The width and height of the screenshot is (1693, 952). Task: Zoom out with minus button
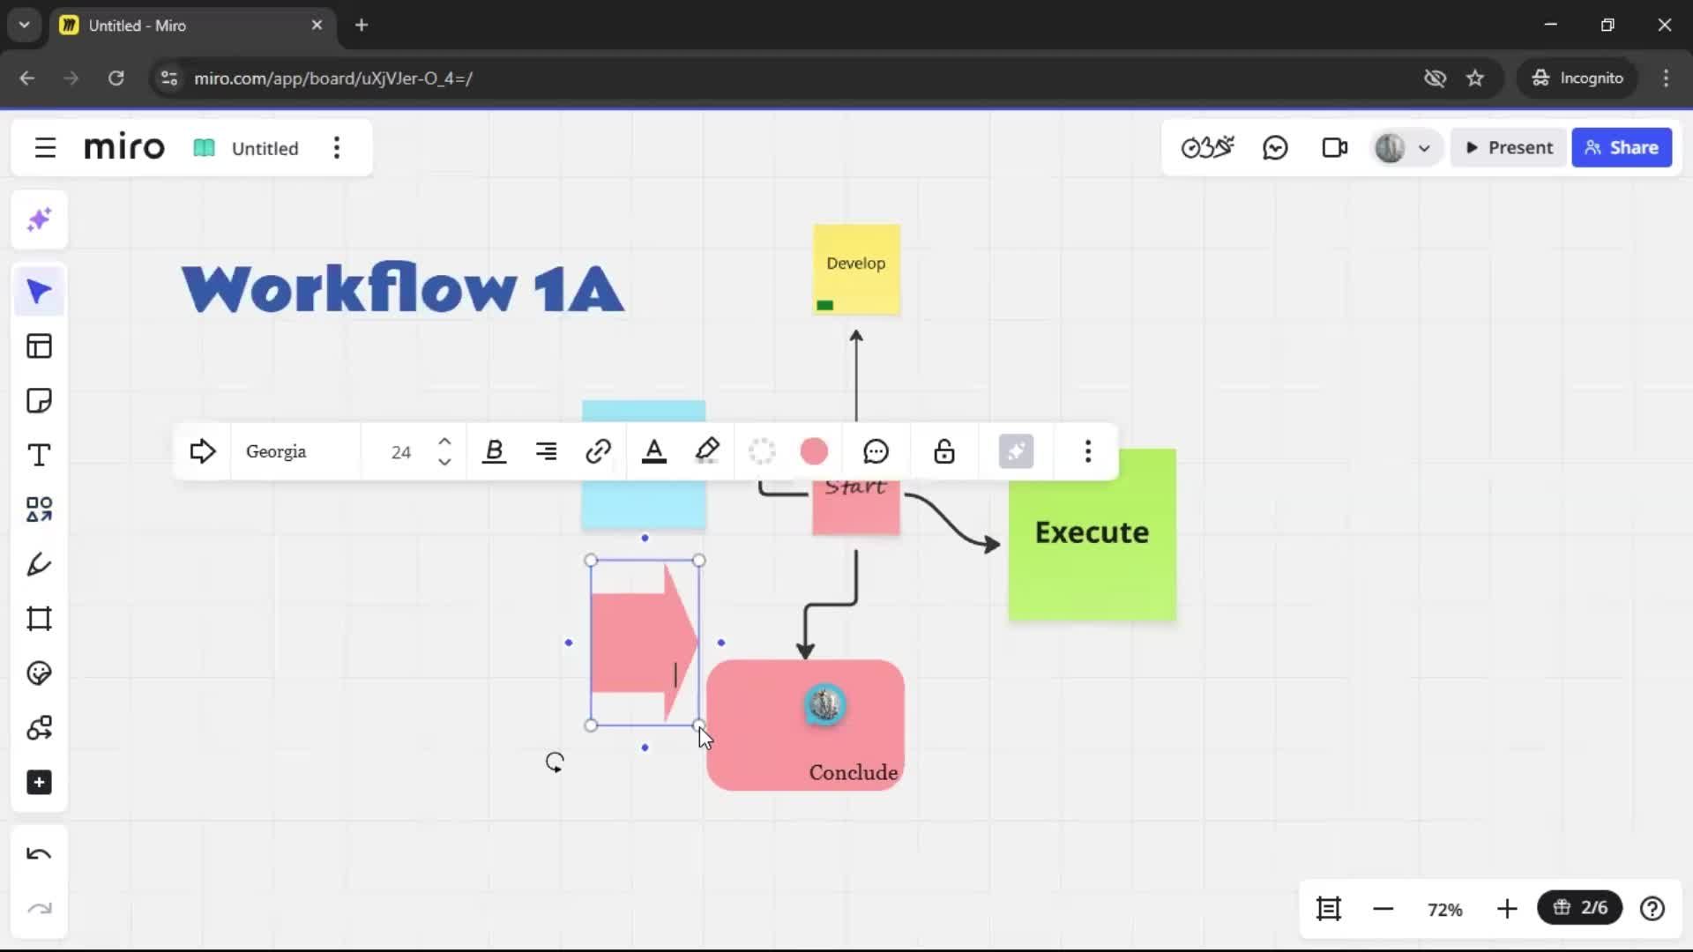click(1383, 908)
